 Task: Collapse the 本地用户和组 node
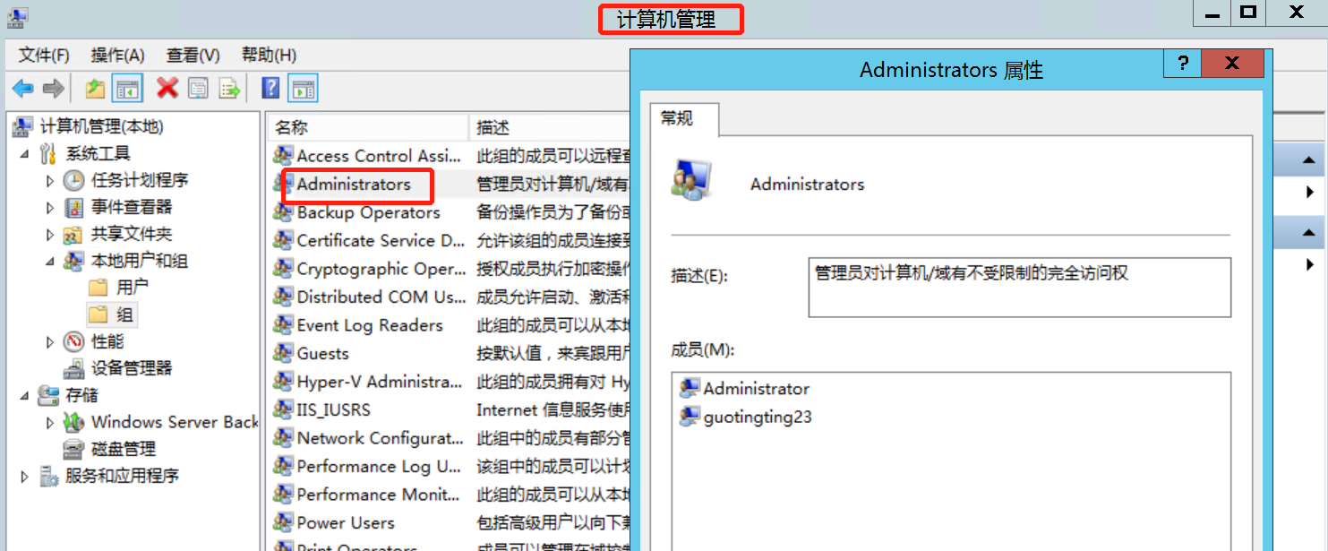(50, 262)
